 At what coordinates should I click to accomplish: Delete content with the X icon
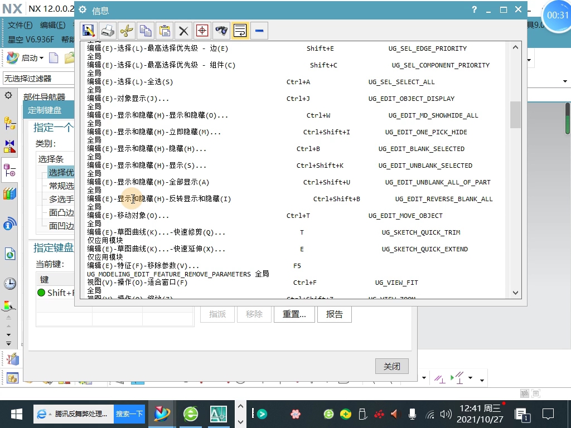click(183, 31)
